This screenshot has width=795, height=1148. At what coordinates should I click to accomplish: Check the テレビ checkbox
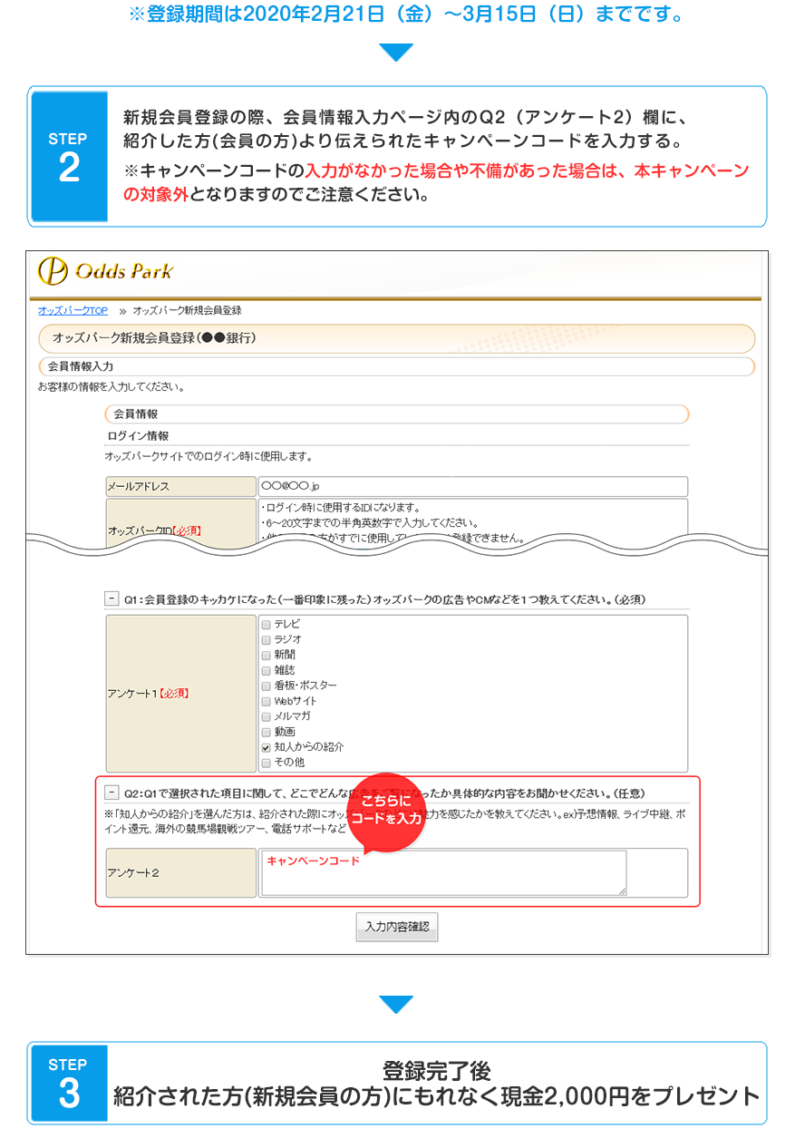pyautogui.click(x=266, y=624)
